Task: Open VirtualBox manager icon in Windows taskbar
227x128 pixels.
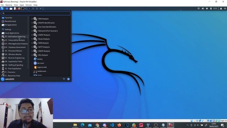Action: tap(148, 125)
